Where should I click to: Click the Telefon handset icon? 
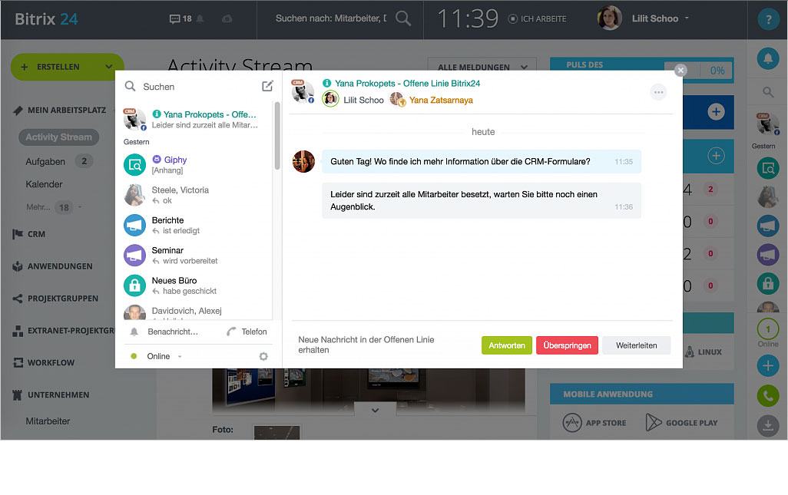231,332
